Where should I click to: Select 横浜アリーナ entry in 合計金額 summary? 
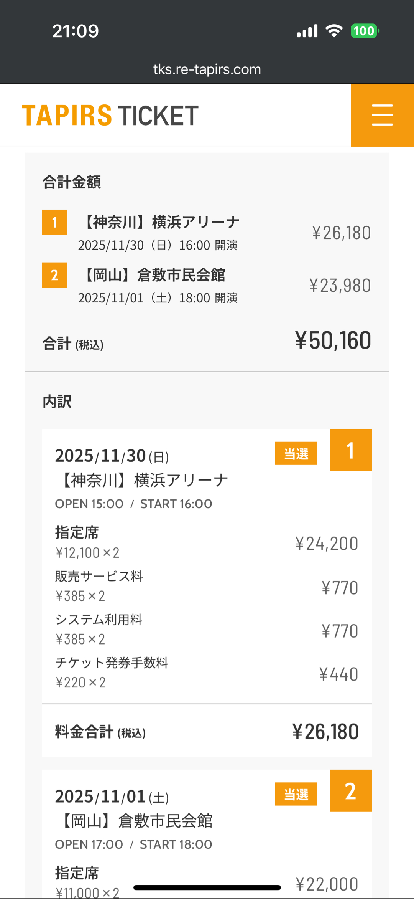click(161, 222)
